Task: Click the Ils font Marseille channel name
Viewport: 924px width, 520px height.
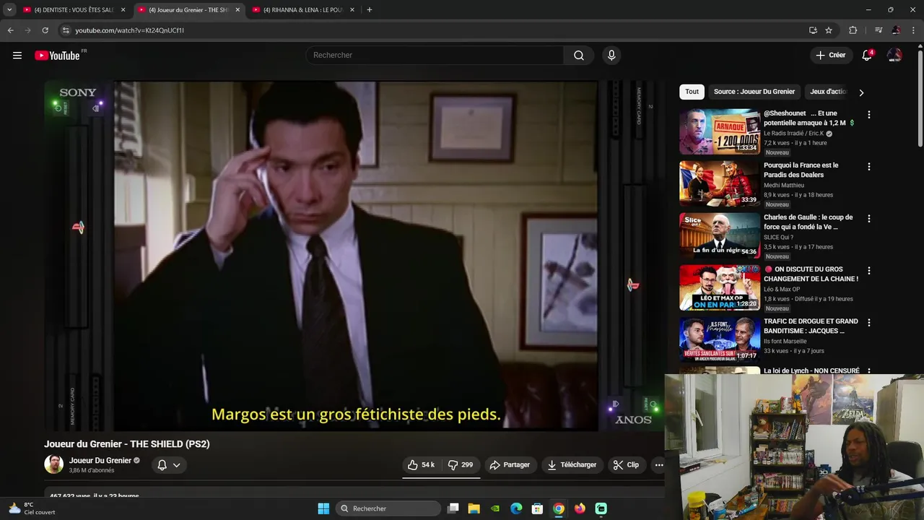Action: point(785,342)
